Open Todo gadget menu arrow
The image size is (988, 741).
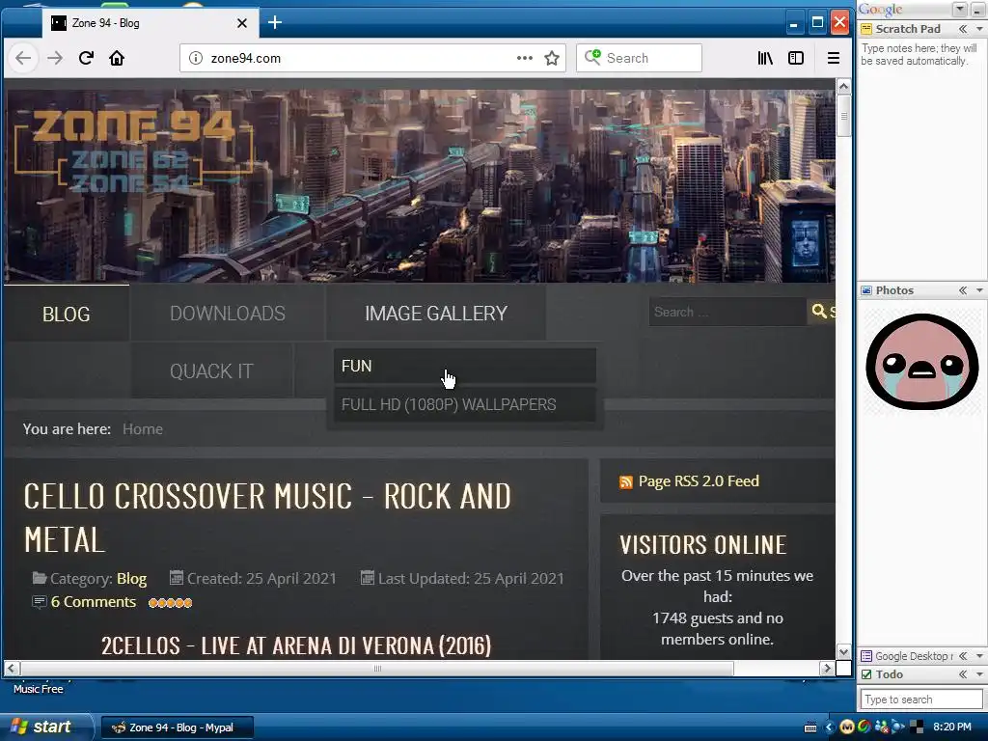click(x=979, y=674)
